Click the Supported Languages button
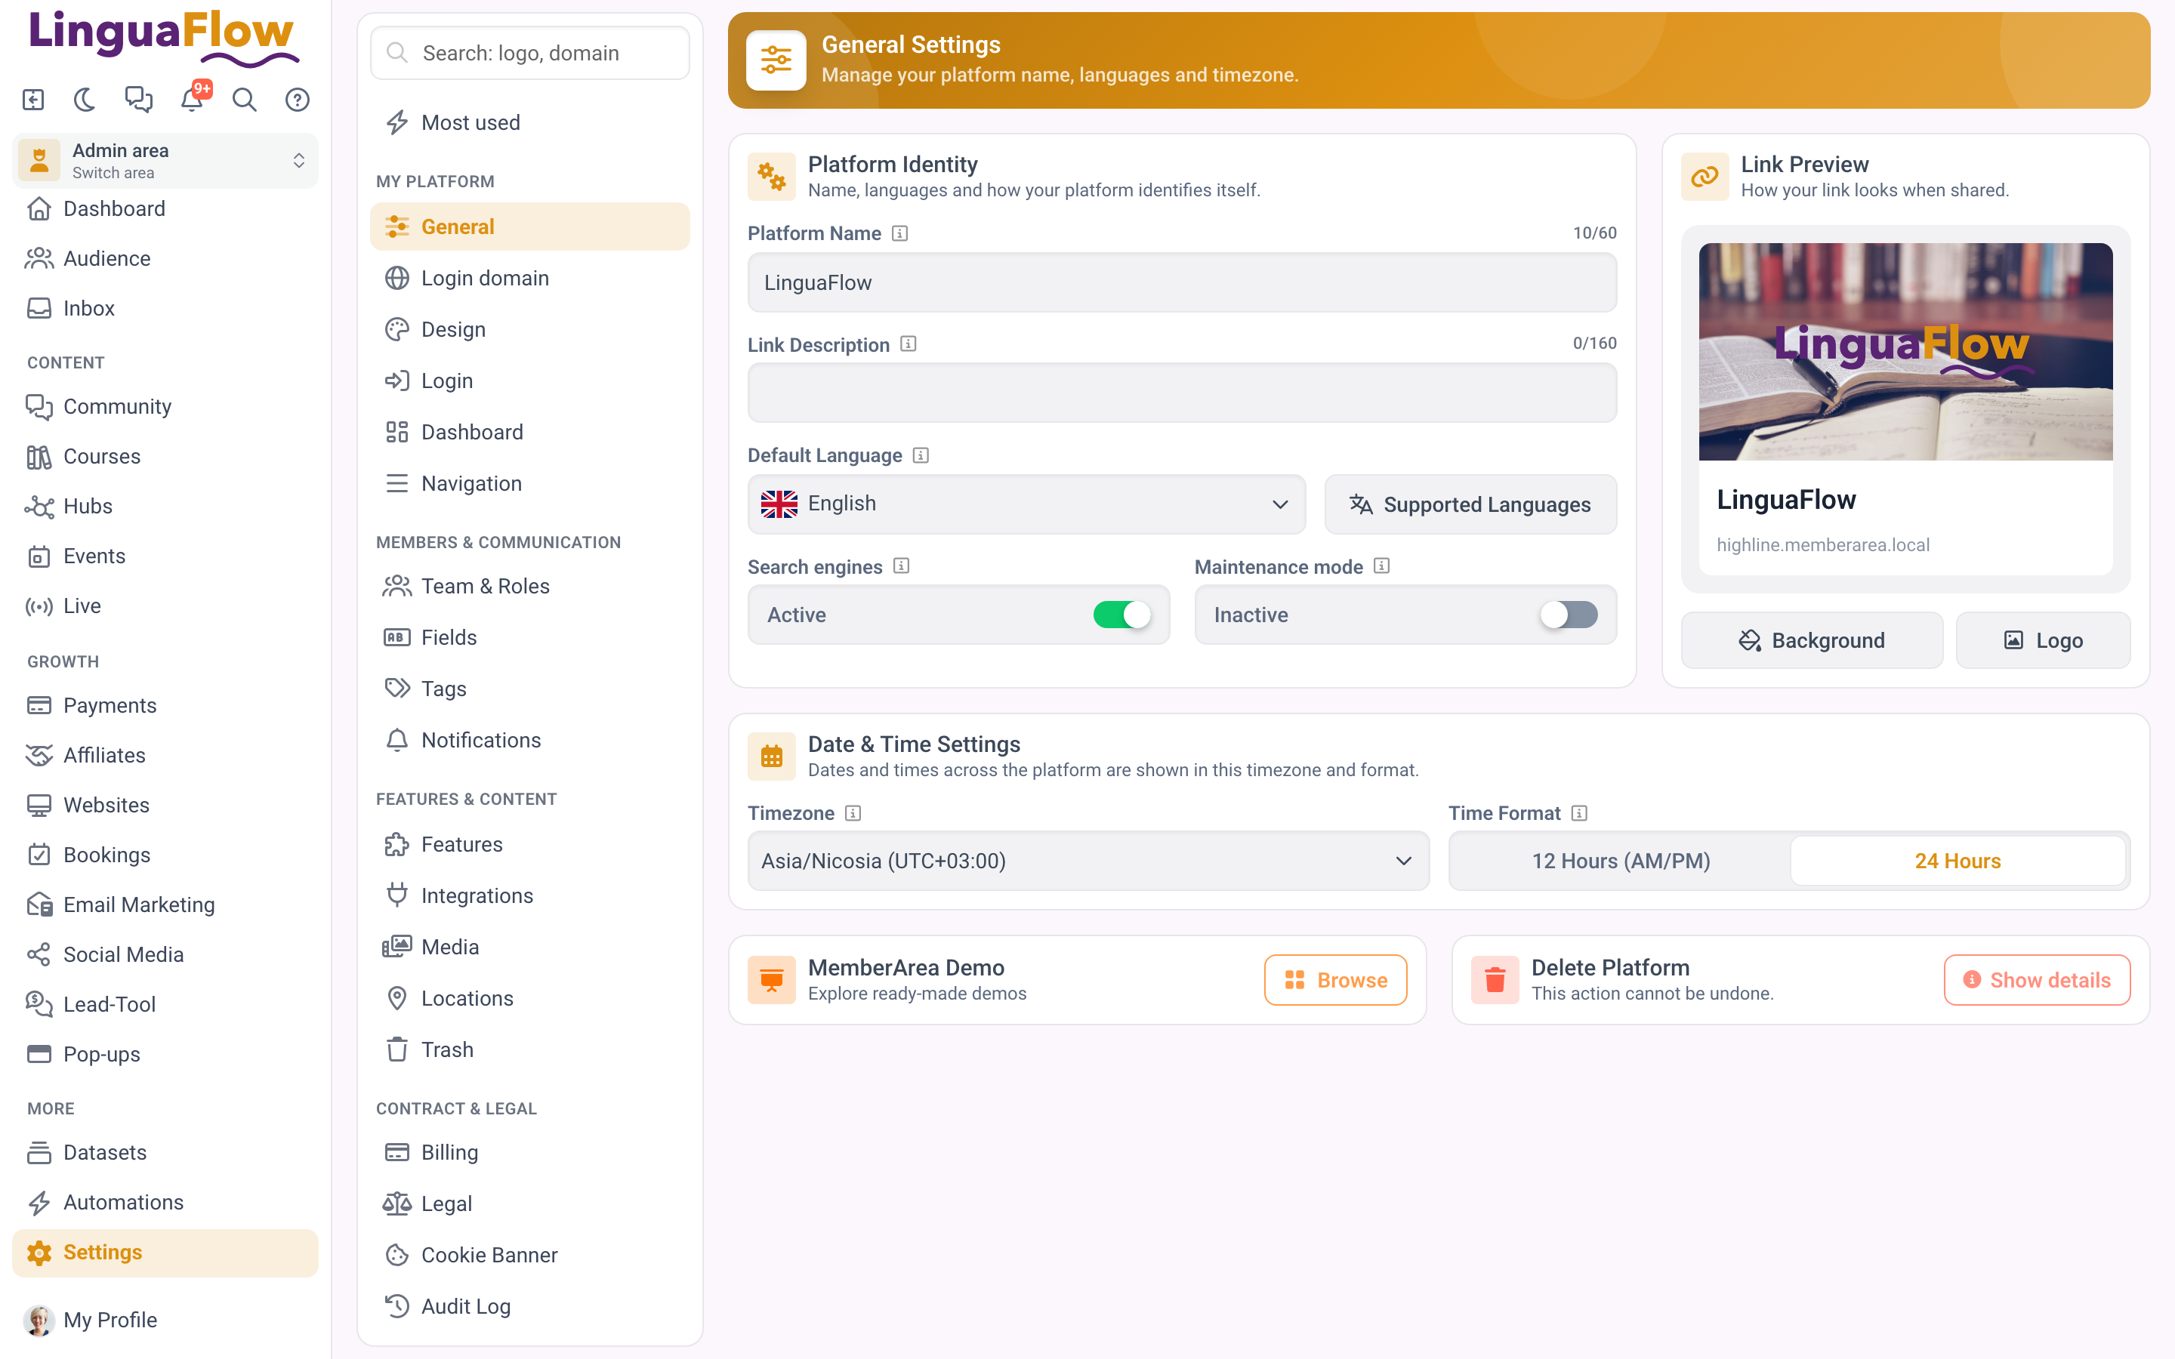This screenshot has height=1359, width=2175. click(x=1470, y=504)
